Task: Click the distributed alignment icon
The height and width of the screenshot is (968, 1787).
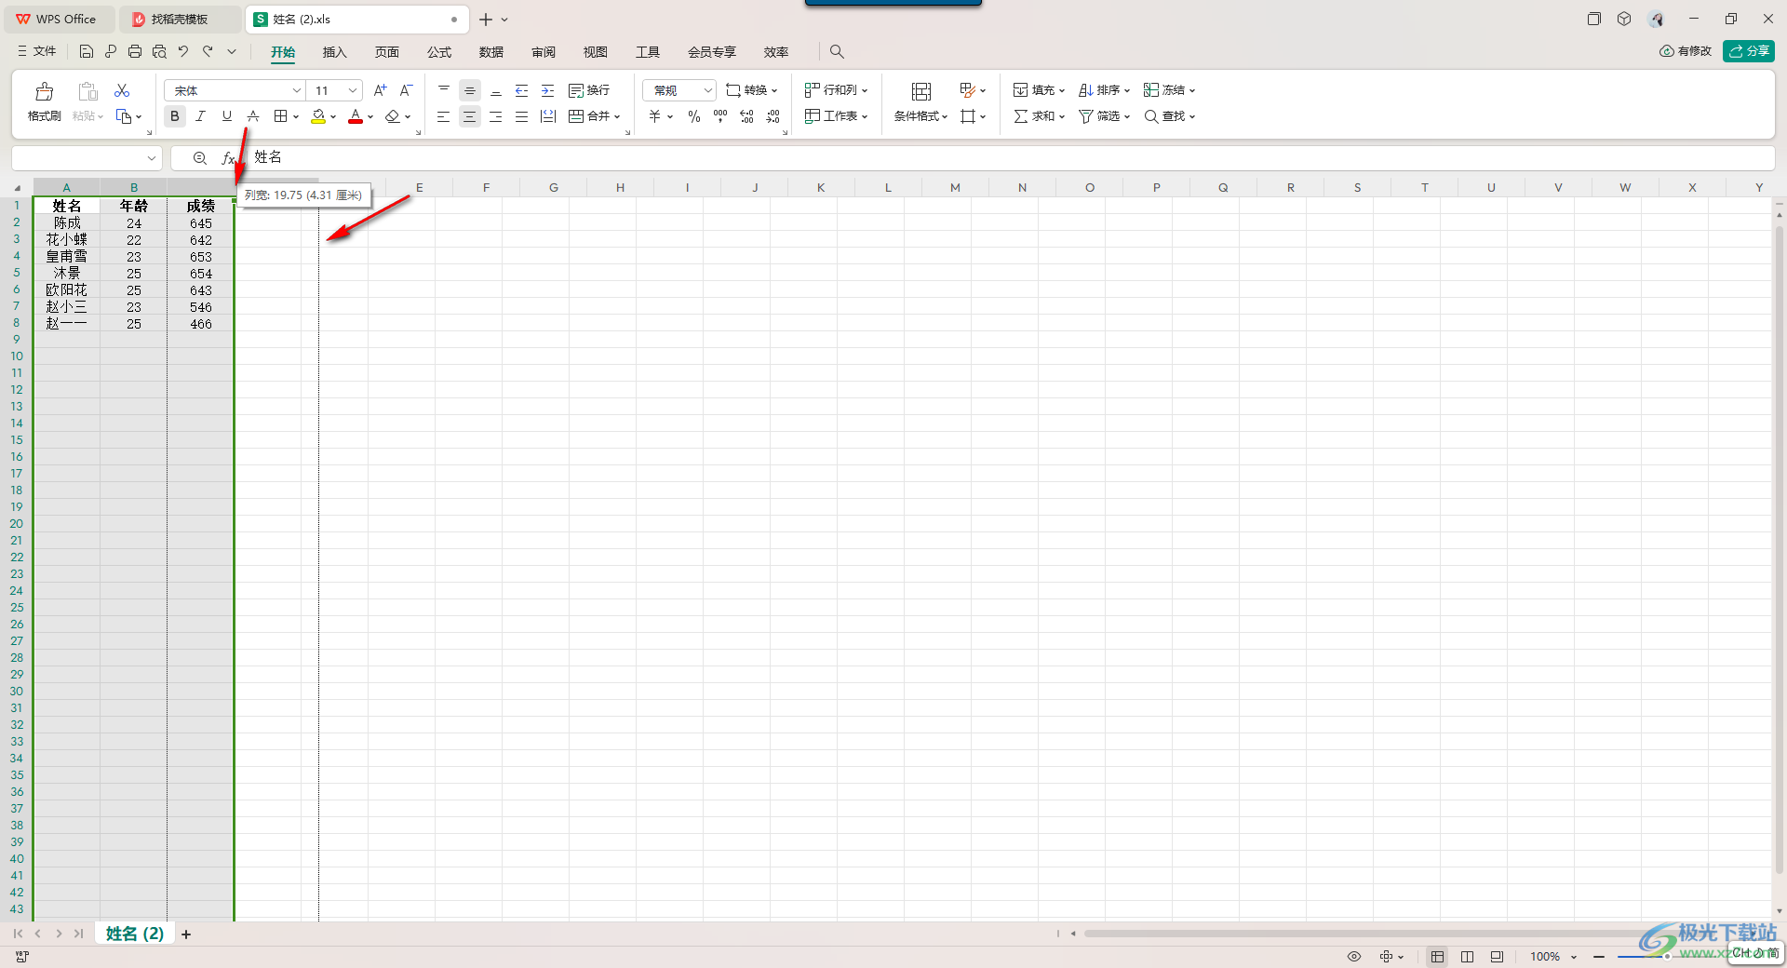Action: (548, 116)
